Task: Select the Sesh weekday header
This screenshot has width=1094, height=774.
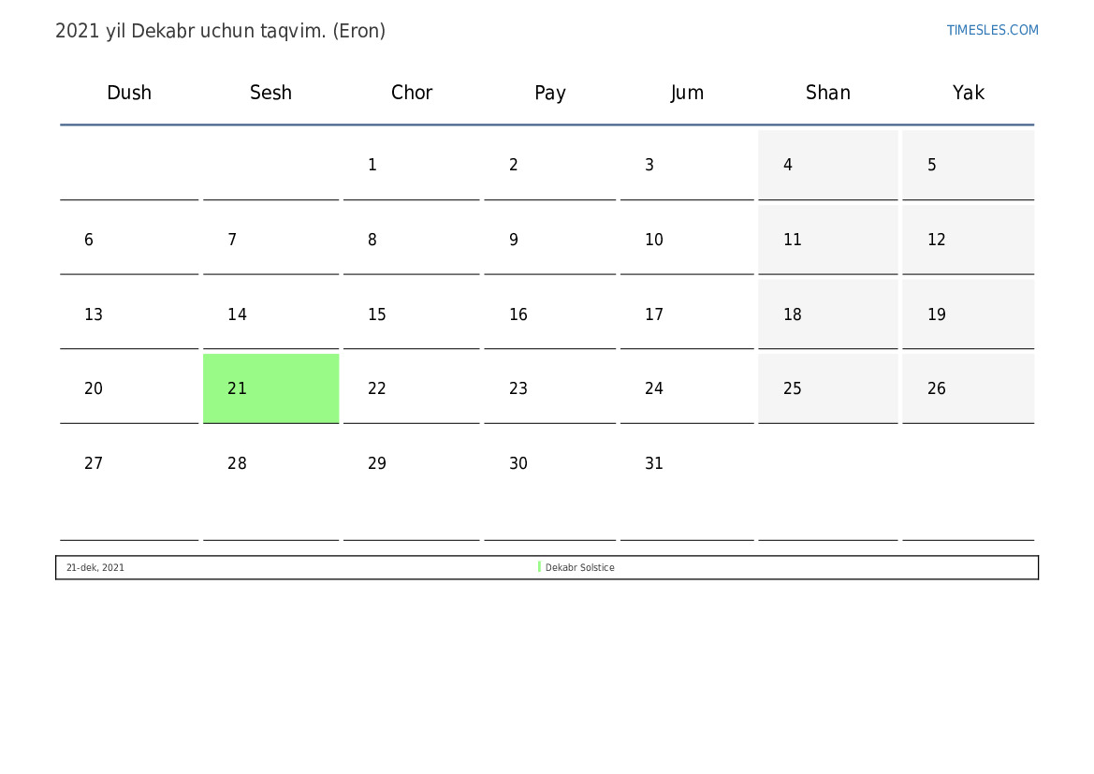Action: coord(270,93)
